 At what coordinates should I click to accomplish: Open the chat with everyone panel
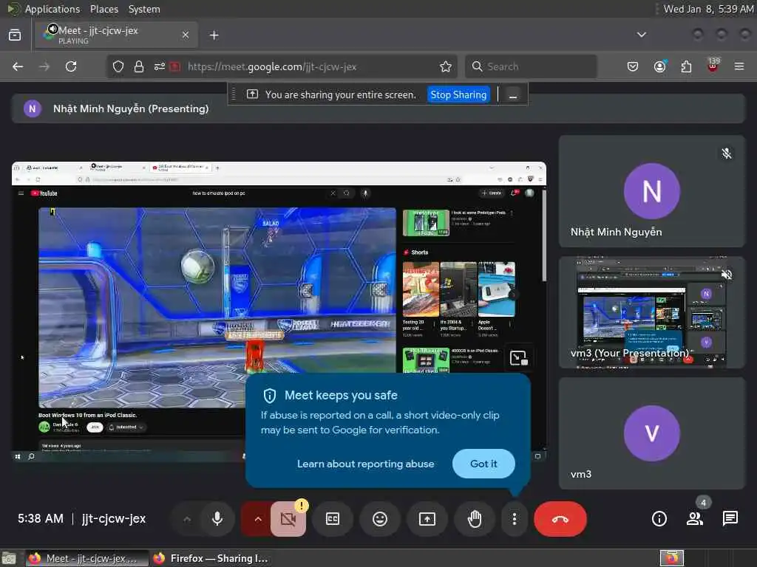[x=730, y=519]
